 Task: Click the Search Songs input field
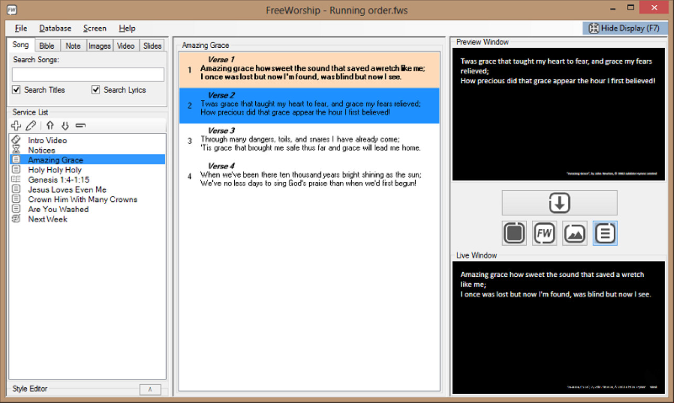[x=88, y=74]
